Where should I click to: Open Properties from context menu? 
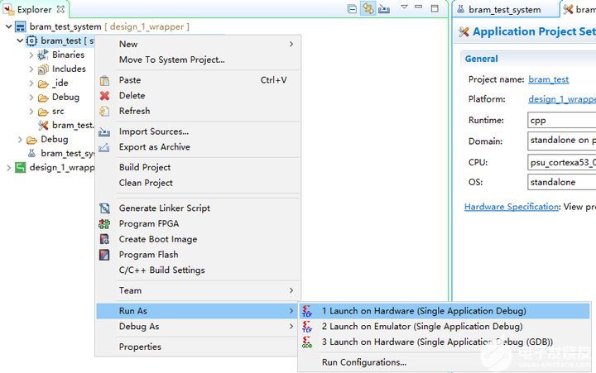(198, 347)
